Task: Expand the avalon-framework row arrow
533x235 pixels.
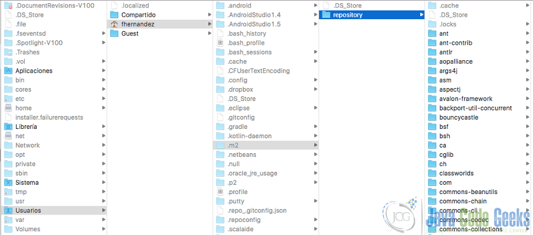Action: coord(527,99)
